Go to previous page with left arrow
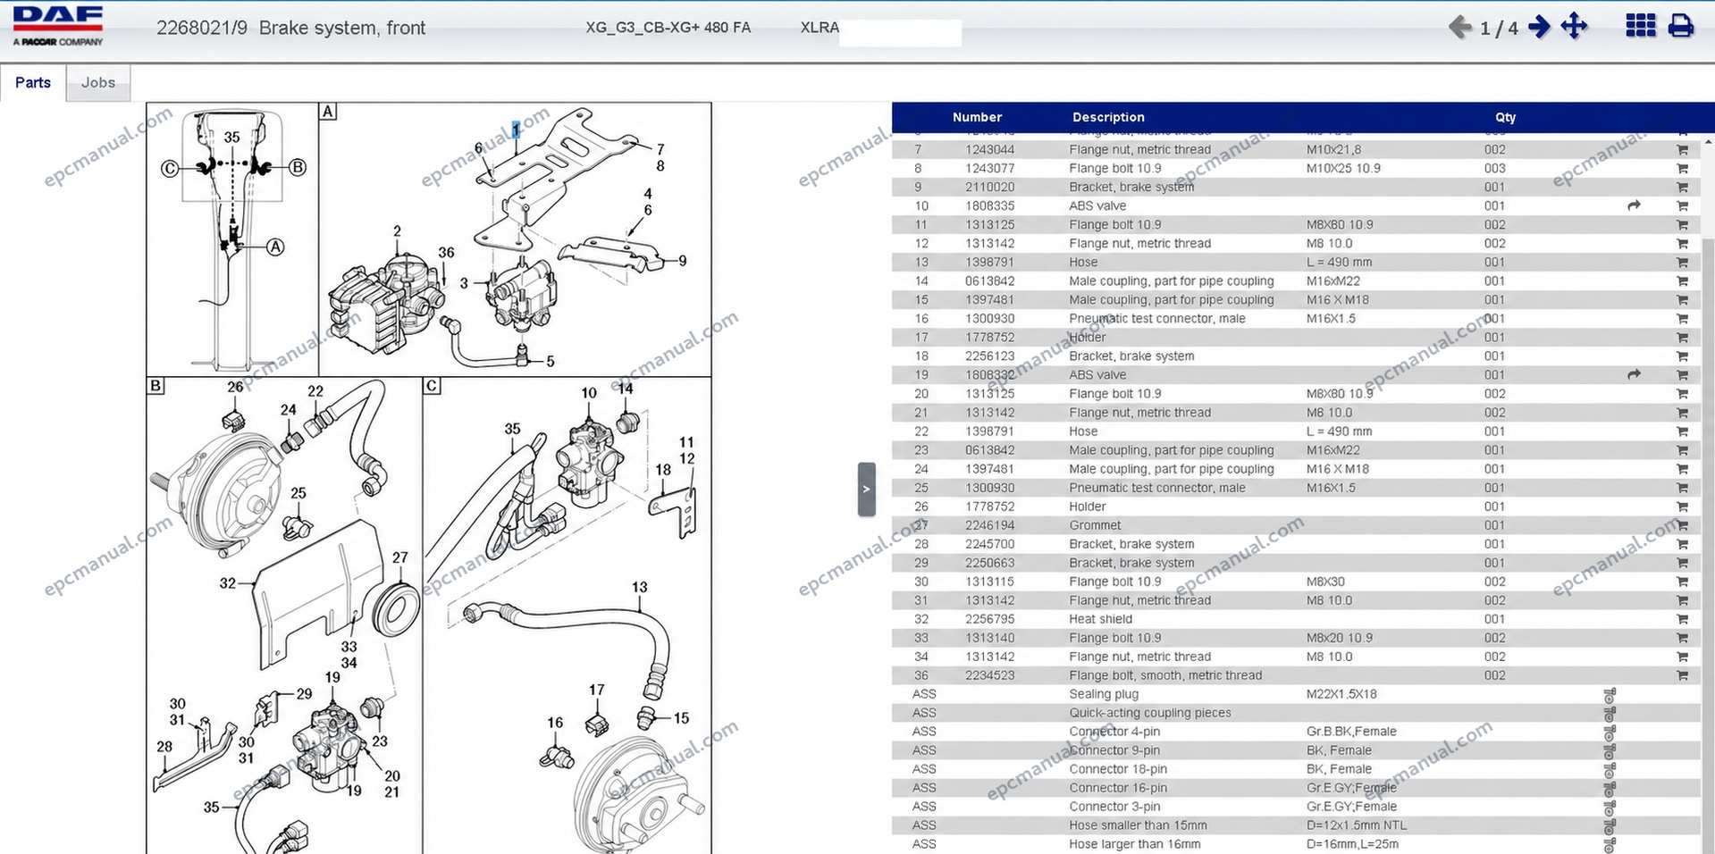 click(1459, 28)
